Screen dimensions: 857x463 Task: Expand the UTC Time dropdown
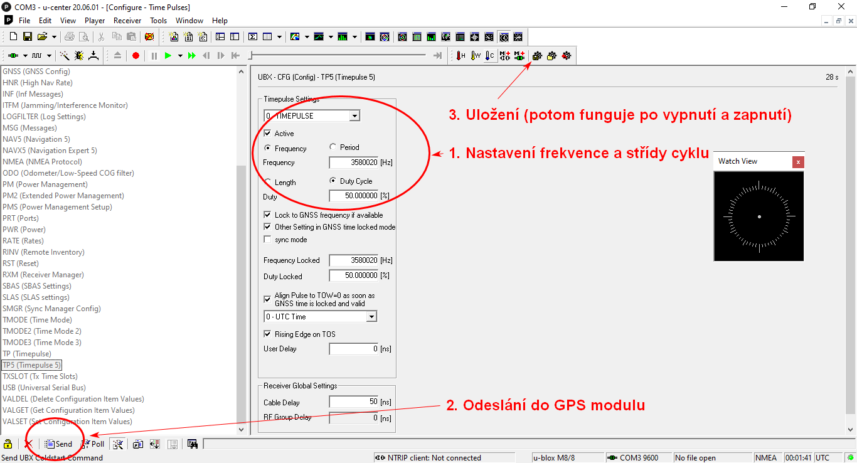(x=371, y=317)
